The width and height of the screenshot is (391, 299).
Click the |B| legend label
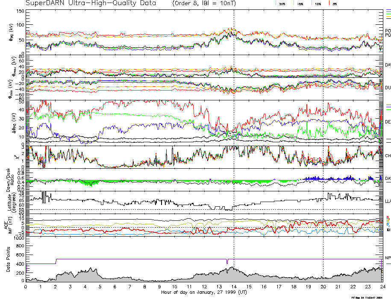(x=388, y=230)
